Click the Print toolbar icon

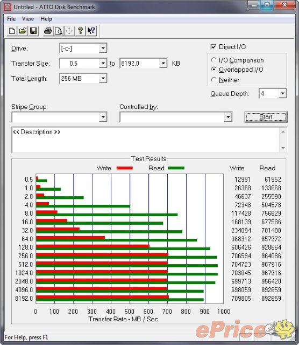coord(48,31)
